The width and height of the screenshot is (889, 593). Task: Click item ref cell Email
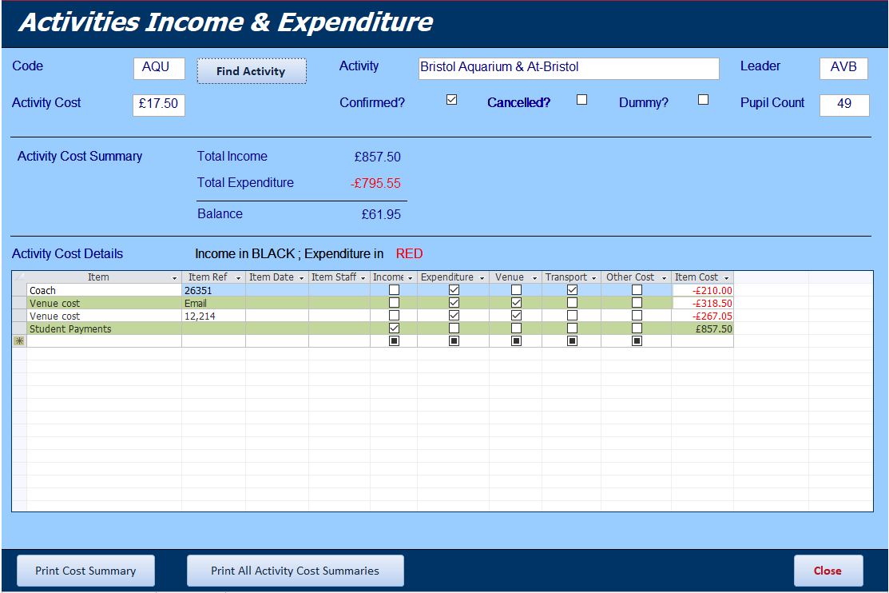[x=214, y=303]
